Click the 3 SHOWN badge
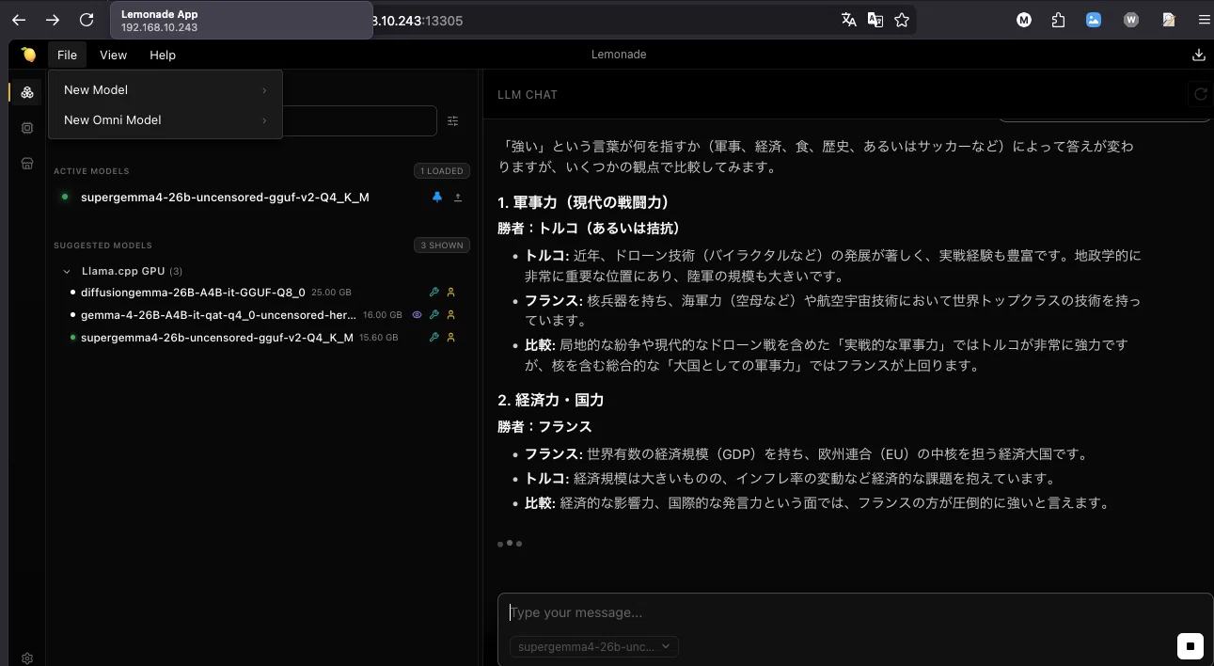Screen dimensions: 1214x666 point(442,246)
